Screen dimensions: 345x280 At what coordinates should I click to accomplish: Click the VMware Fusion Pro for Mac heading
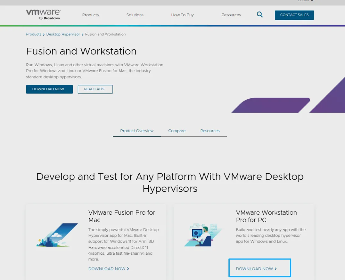(x=122, y=216)
